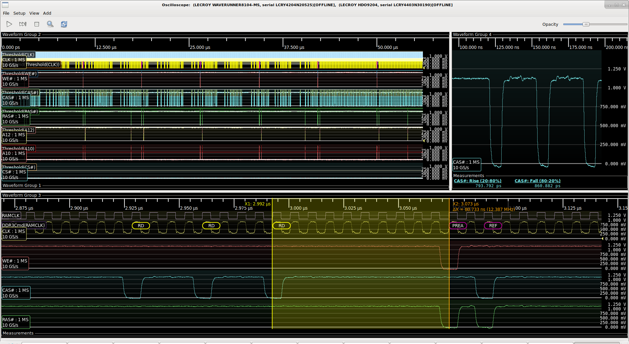The image size is (629, 344).
Task: Click the application window icon in title bar
Action: 5,5
